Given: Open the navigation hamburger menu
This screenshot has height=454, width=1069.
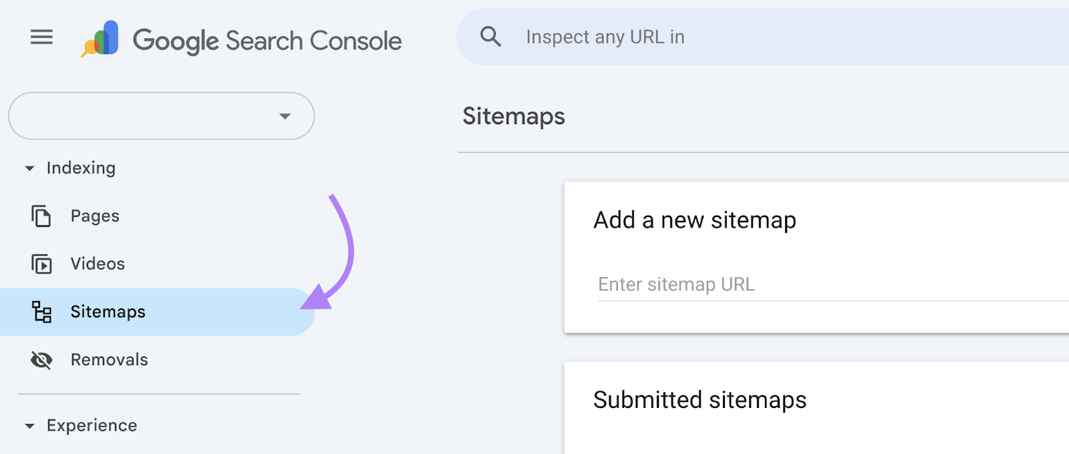Looking at the screenshot, I should tap(41, 37).
